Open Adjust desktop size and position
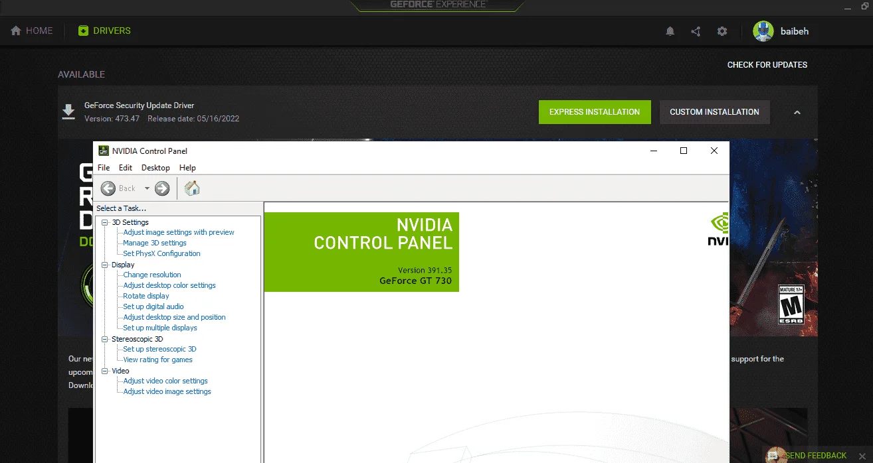873x463 pixels. click(x=174, y=317)
